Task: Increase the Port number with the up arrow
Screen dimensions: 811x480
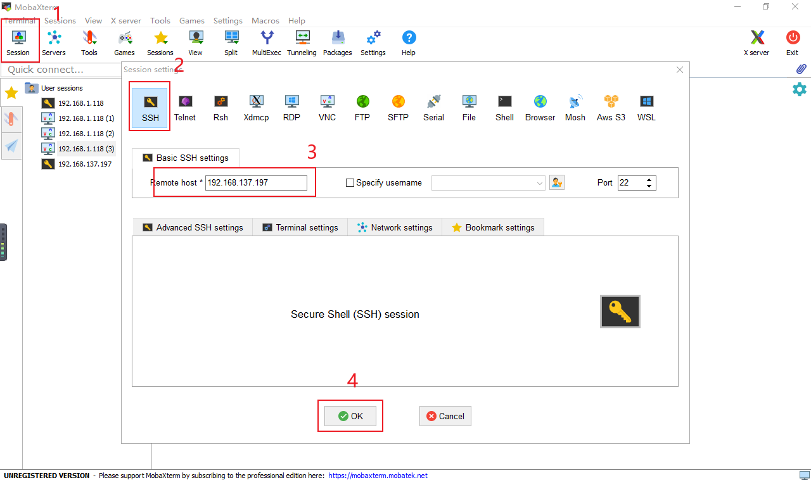Action: pyautogui.click(x=649, y=180)
